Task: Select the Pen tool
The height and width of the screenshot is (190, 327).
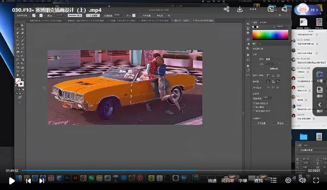Action: pyautogui.click(x=18, y=33)
